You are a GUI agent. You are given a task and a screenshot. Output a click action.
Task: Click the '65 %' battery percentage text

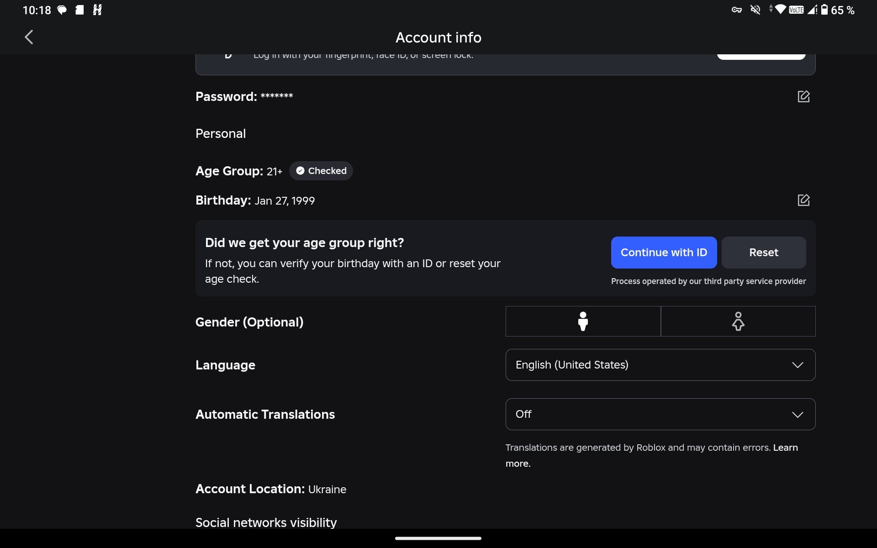[843, 10]
